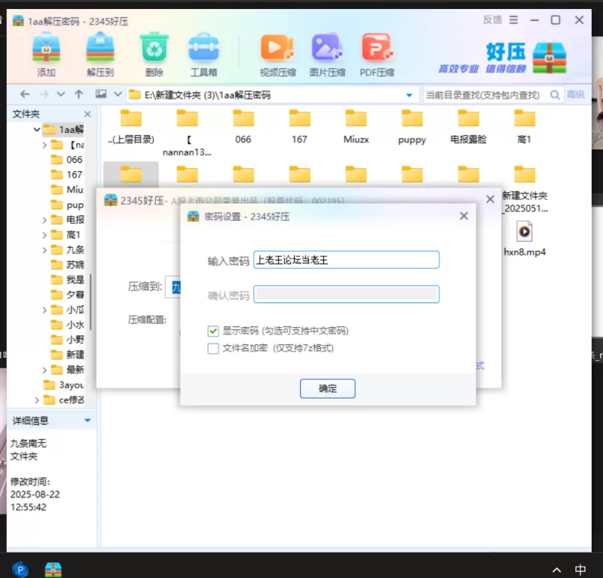Open the PDF压缩 tool icon
Screen dimensions: 603x578
point(377,49)
